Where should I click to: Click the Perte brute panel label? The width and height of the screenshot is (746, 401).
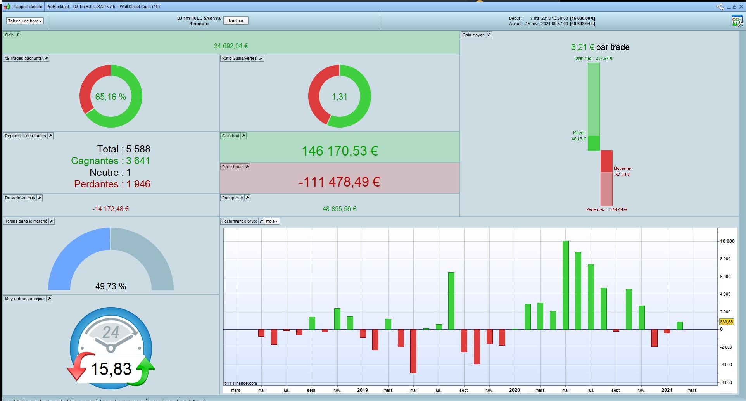pyautogui.click(x=232, y=167)
